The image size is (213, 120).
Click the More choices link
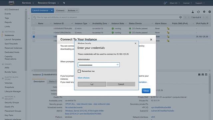tap(84, 78)
